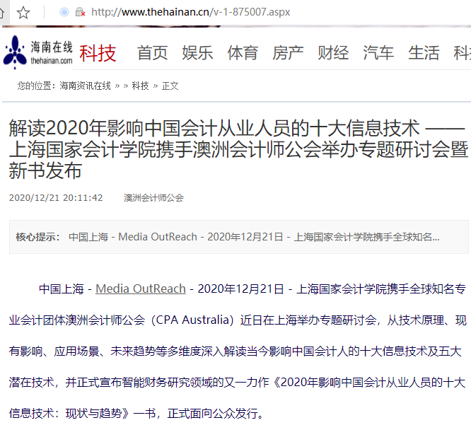The width and height of the screenshot is (471, 425).
Task: Open the 体育 section
Action: click(x=243, y=53)
